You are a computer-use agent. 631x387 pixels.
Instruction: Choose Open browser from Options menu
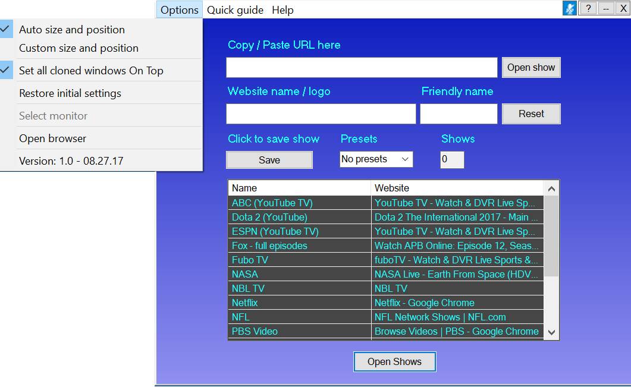coord(101,138)
